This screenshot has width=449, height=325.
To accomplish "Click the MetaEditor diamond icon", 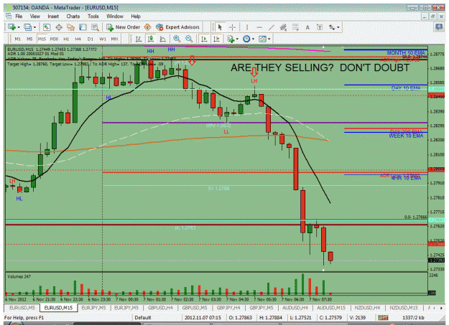I will (x=147, y=27).
